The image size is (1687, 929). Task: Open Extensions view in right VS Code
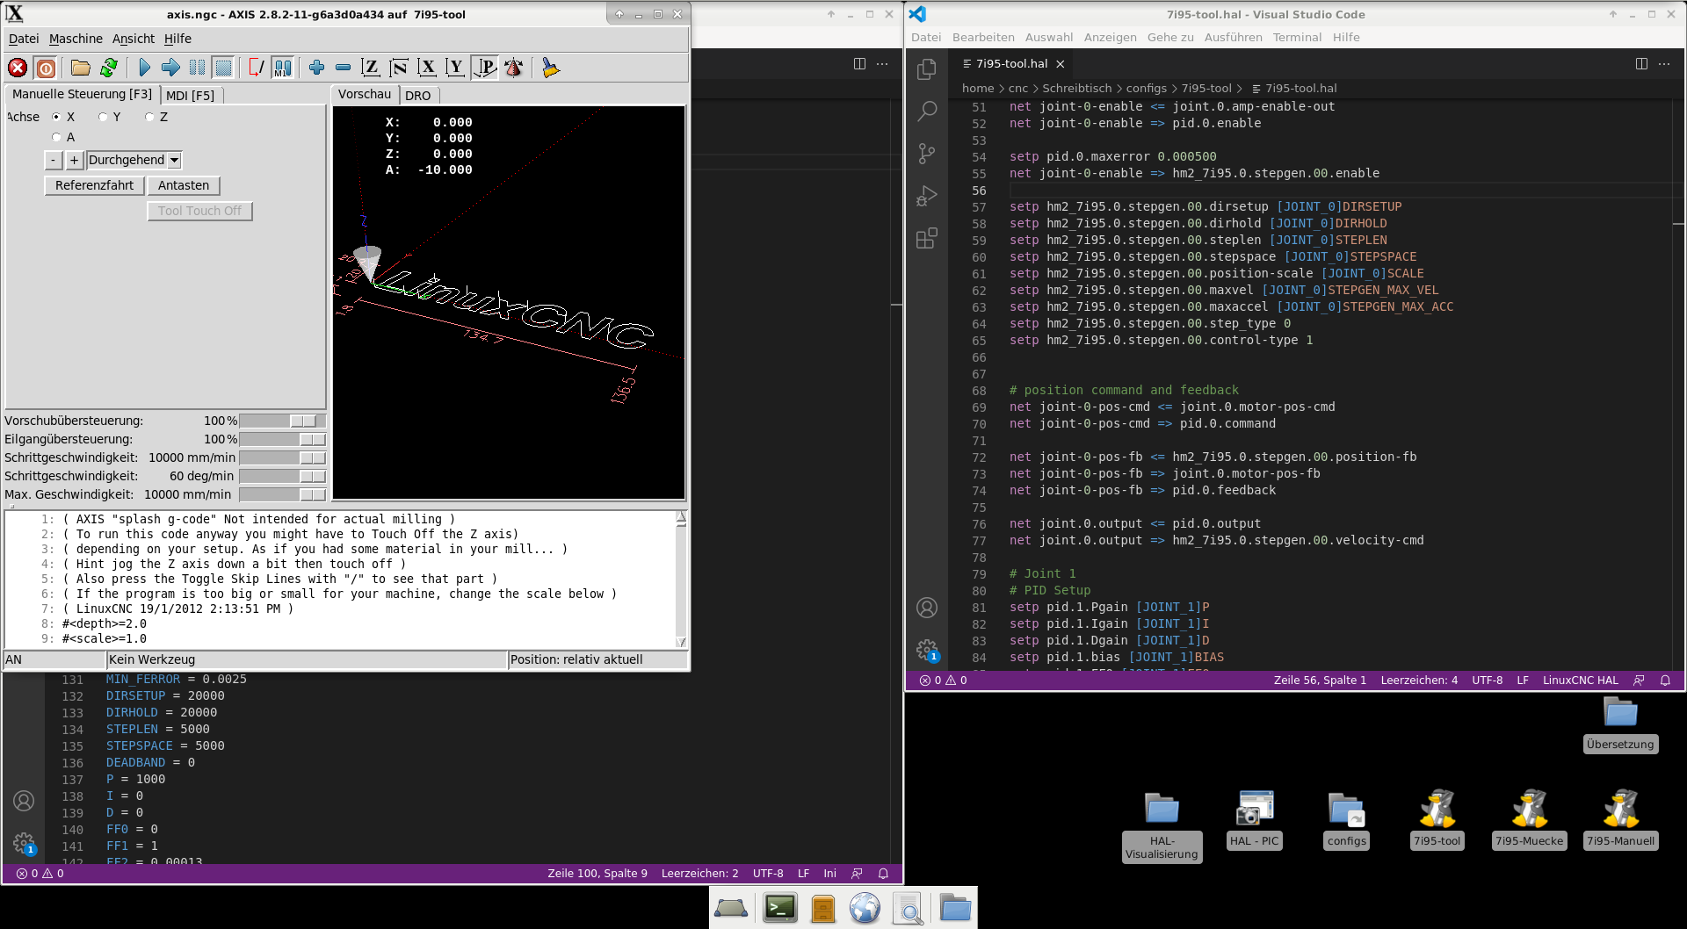(x=927, y=237)
